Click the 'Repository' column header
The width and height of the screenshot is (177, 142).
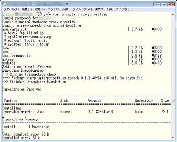[x=144, y=100]
